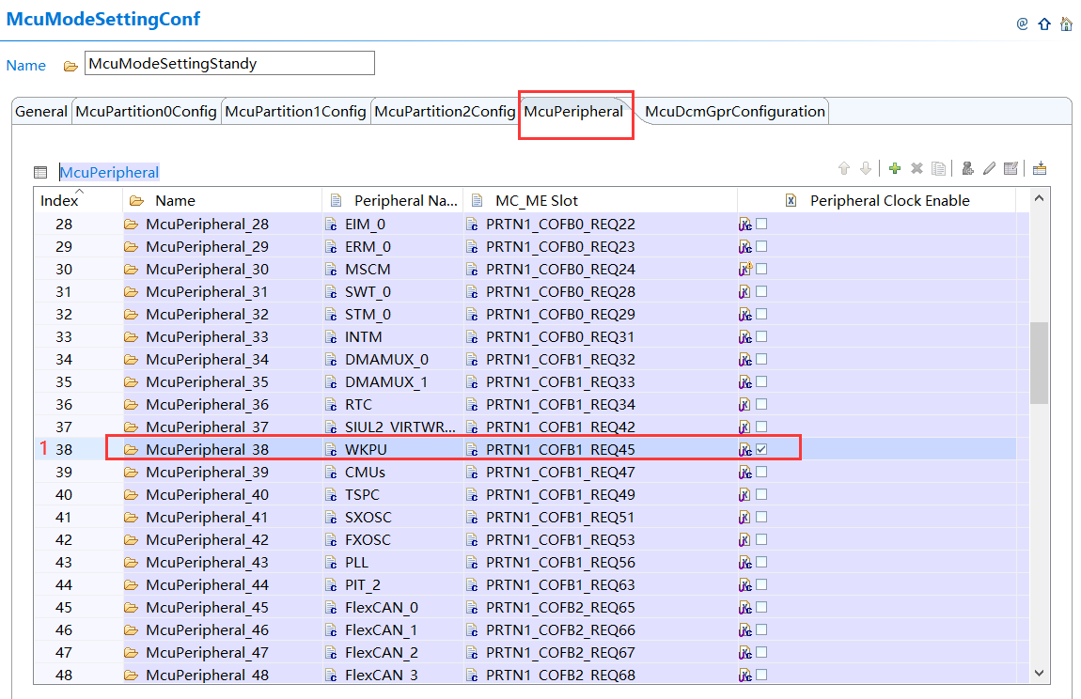1081x699 pixels.
Task: Click the gray person-with-plus toolbar icon
Action: [x=968, y=168]
